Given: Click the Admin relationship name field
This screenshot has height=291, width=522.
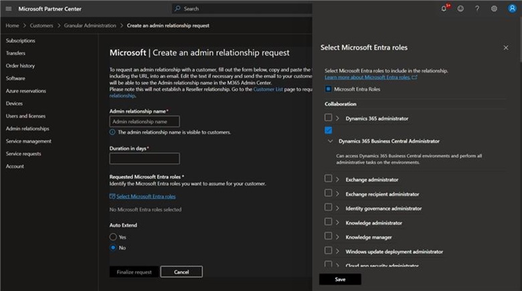Looking at the screenshot, I should [x=145, y=122].
